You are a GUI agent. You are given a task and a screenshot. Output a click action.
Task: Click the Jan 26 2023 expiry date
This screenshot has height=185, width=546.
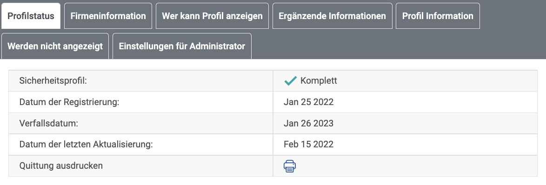(x=308, y=124)
